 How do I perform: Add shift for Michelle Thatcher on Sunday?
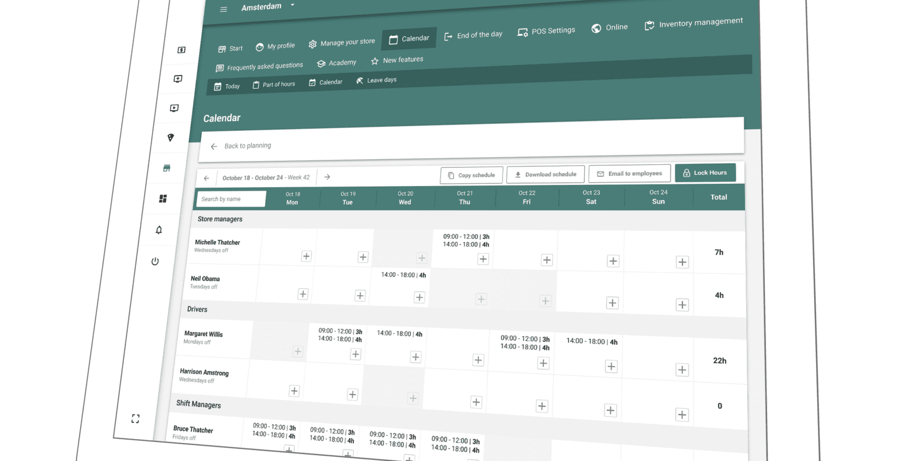tap(682, 262)
